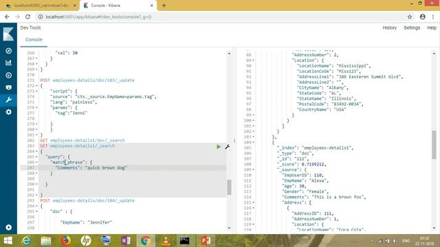Click the editor scroll-down arrow
The width and height of the screenshot is (440, 247).
[x=229, y=228]
